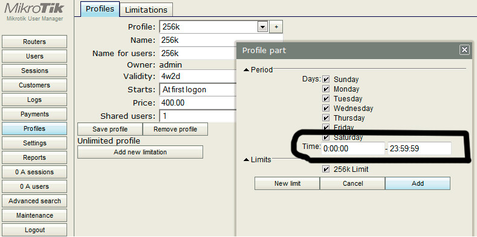477x237 pixels.
Task: Click the Remove profile button
Action: point(175,129)
